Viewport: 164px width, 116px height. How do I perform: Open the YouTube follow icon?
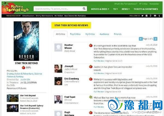pyautogui.click(x=155, y=16)
